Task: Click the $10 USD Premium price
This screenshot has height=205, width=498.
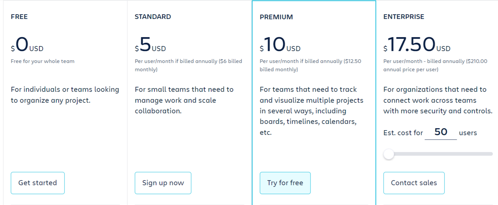Action: [x=279, y=45]
